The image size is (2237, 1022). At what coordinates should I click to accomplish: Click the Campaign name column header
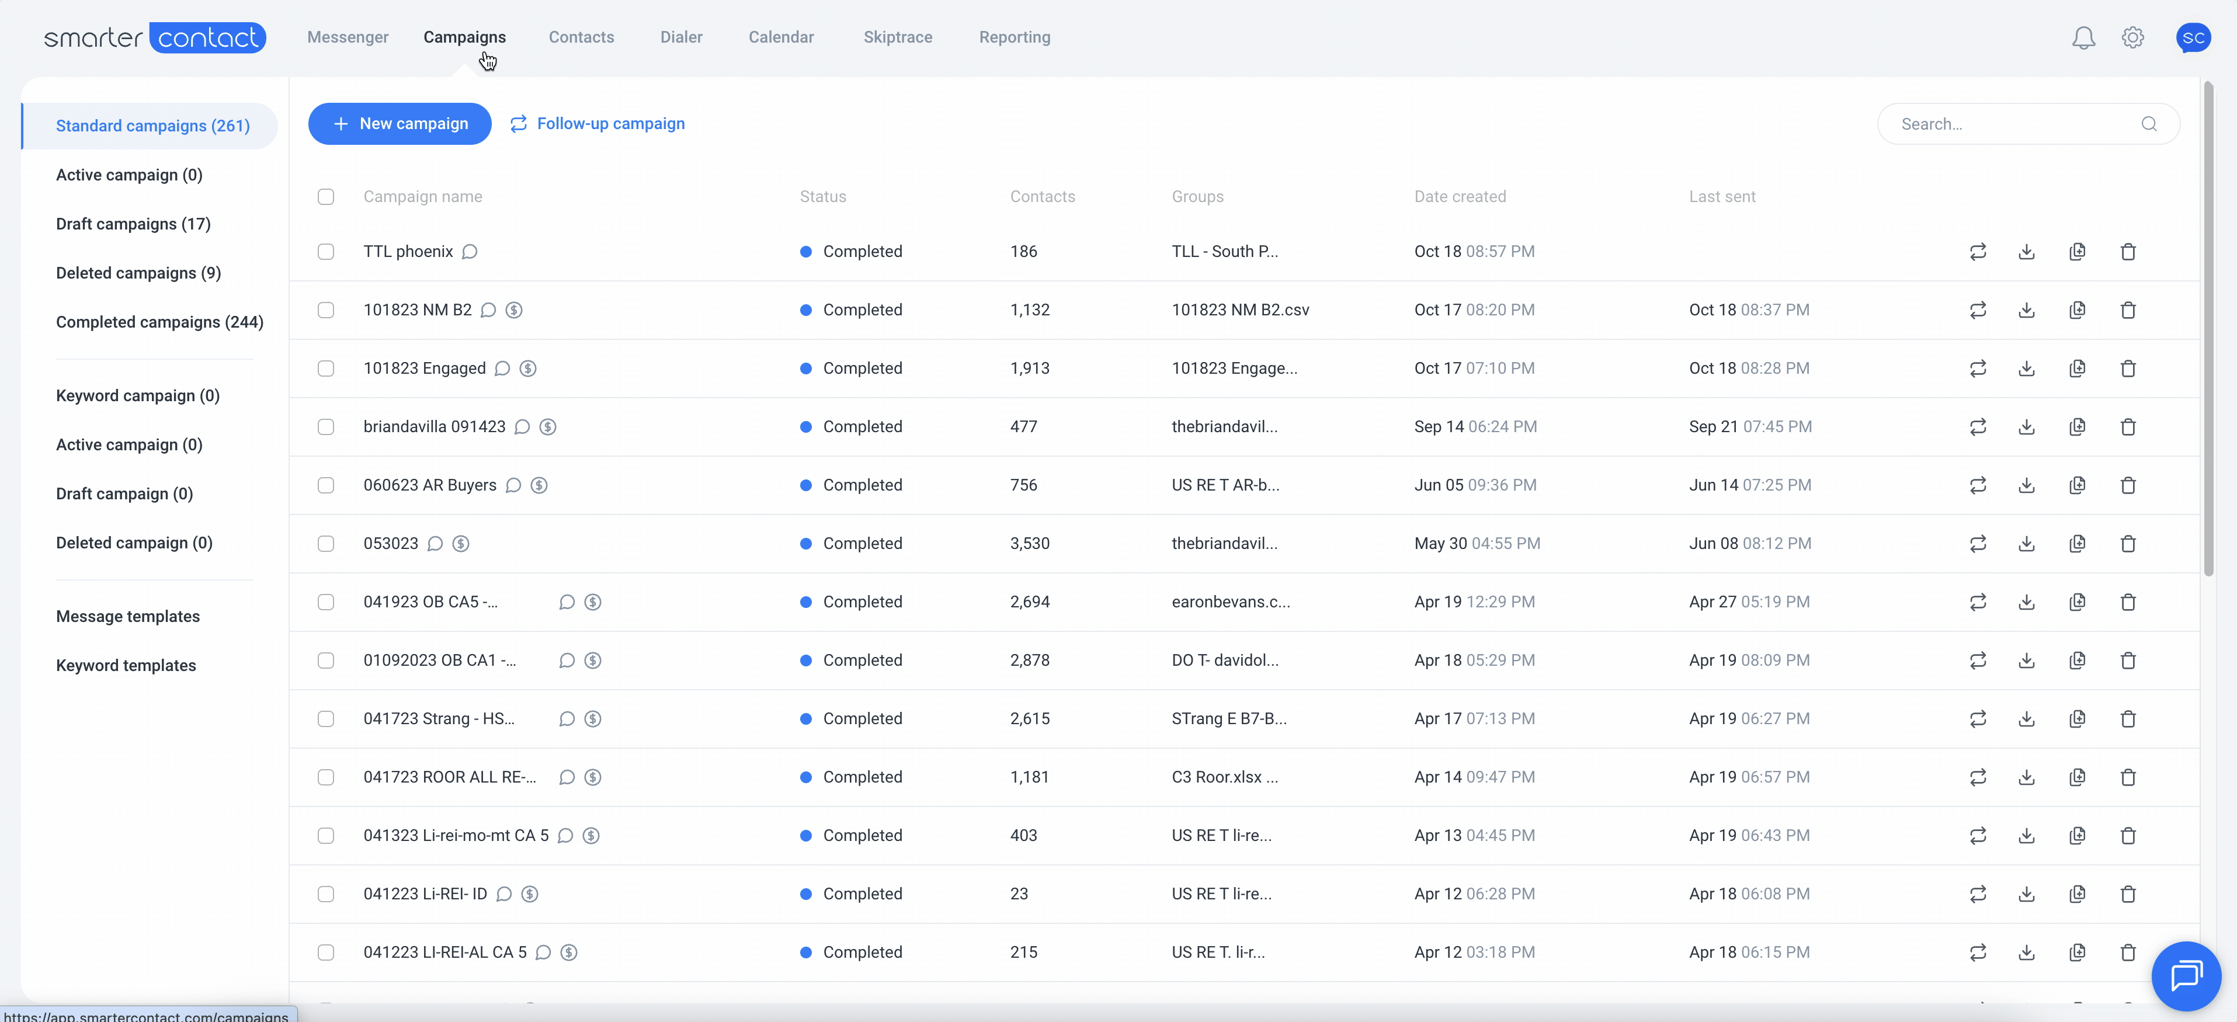[422, 197]
